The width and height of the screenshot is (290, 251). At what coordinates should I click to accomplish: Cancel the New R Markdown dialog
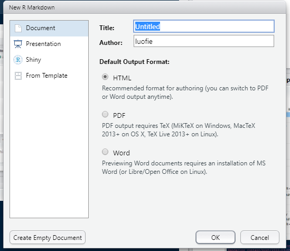(260, 237)
